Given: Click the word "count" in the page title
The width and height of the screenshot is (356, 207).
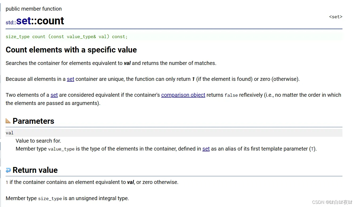Looking at the screenshot, I should point(50,21).
